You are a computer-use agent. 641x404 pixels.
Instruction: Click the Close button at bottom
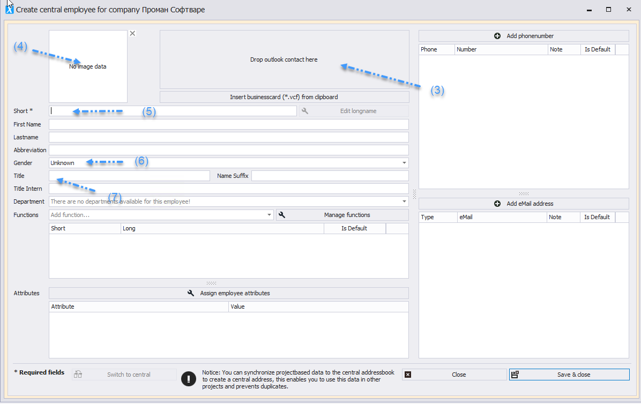coord(454,375)
